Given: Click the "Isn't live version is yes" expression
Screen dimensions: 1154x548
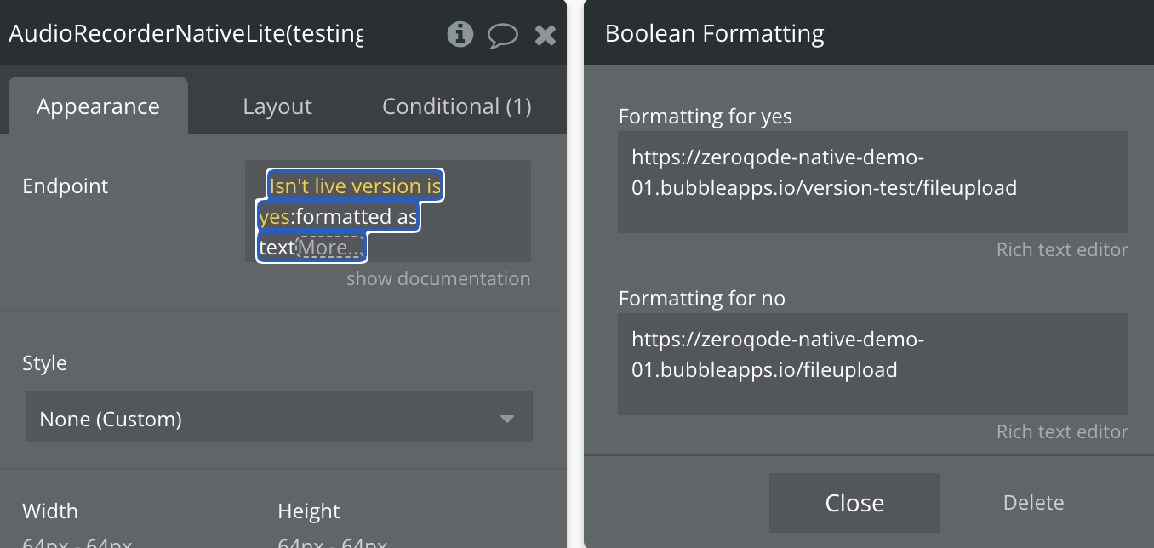Looking at the screenshot, I should [x=356, y=186].
